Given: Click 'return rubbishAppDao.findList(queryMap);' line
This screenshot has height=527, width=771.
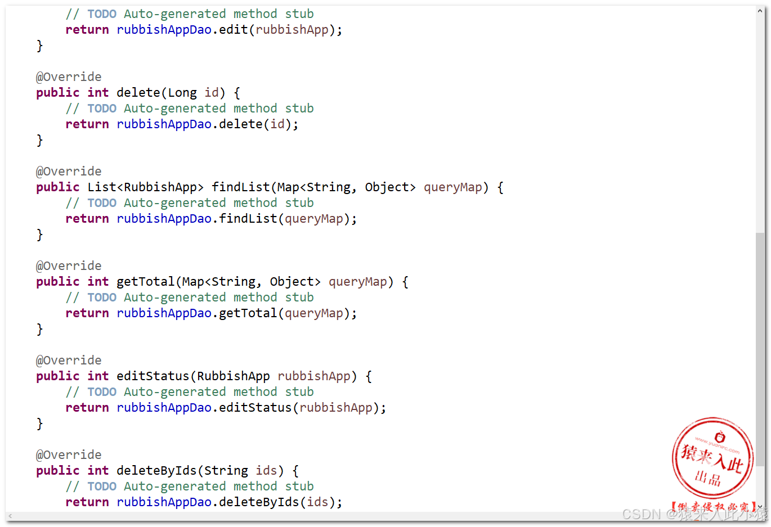Looking at the screenshot, I should point(211,219).
